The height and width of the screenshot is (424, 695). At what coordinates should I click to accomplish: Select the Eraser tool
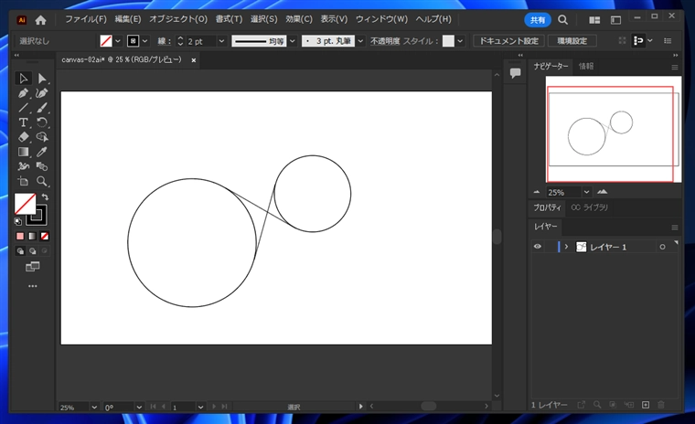(23, 137)
